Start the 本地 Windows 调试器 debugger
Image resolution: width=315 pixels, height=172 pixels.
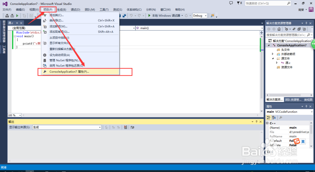tap(164, 15)
